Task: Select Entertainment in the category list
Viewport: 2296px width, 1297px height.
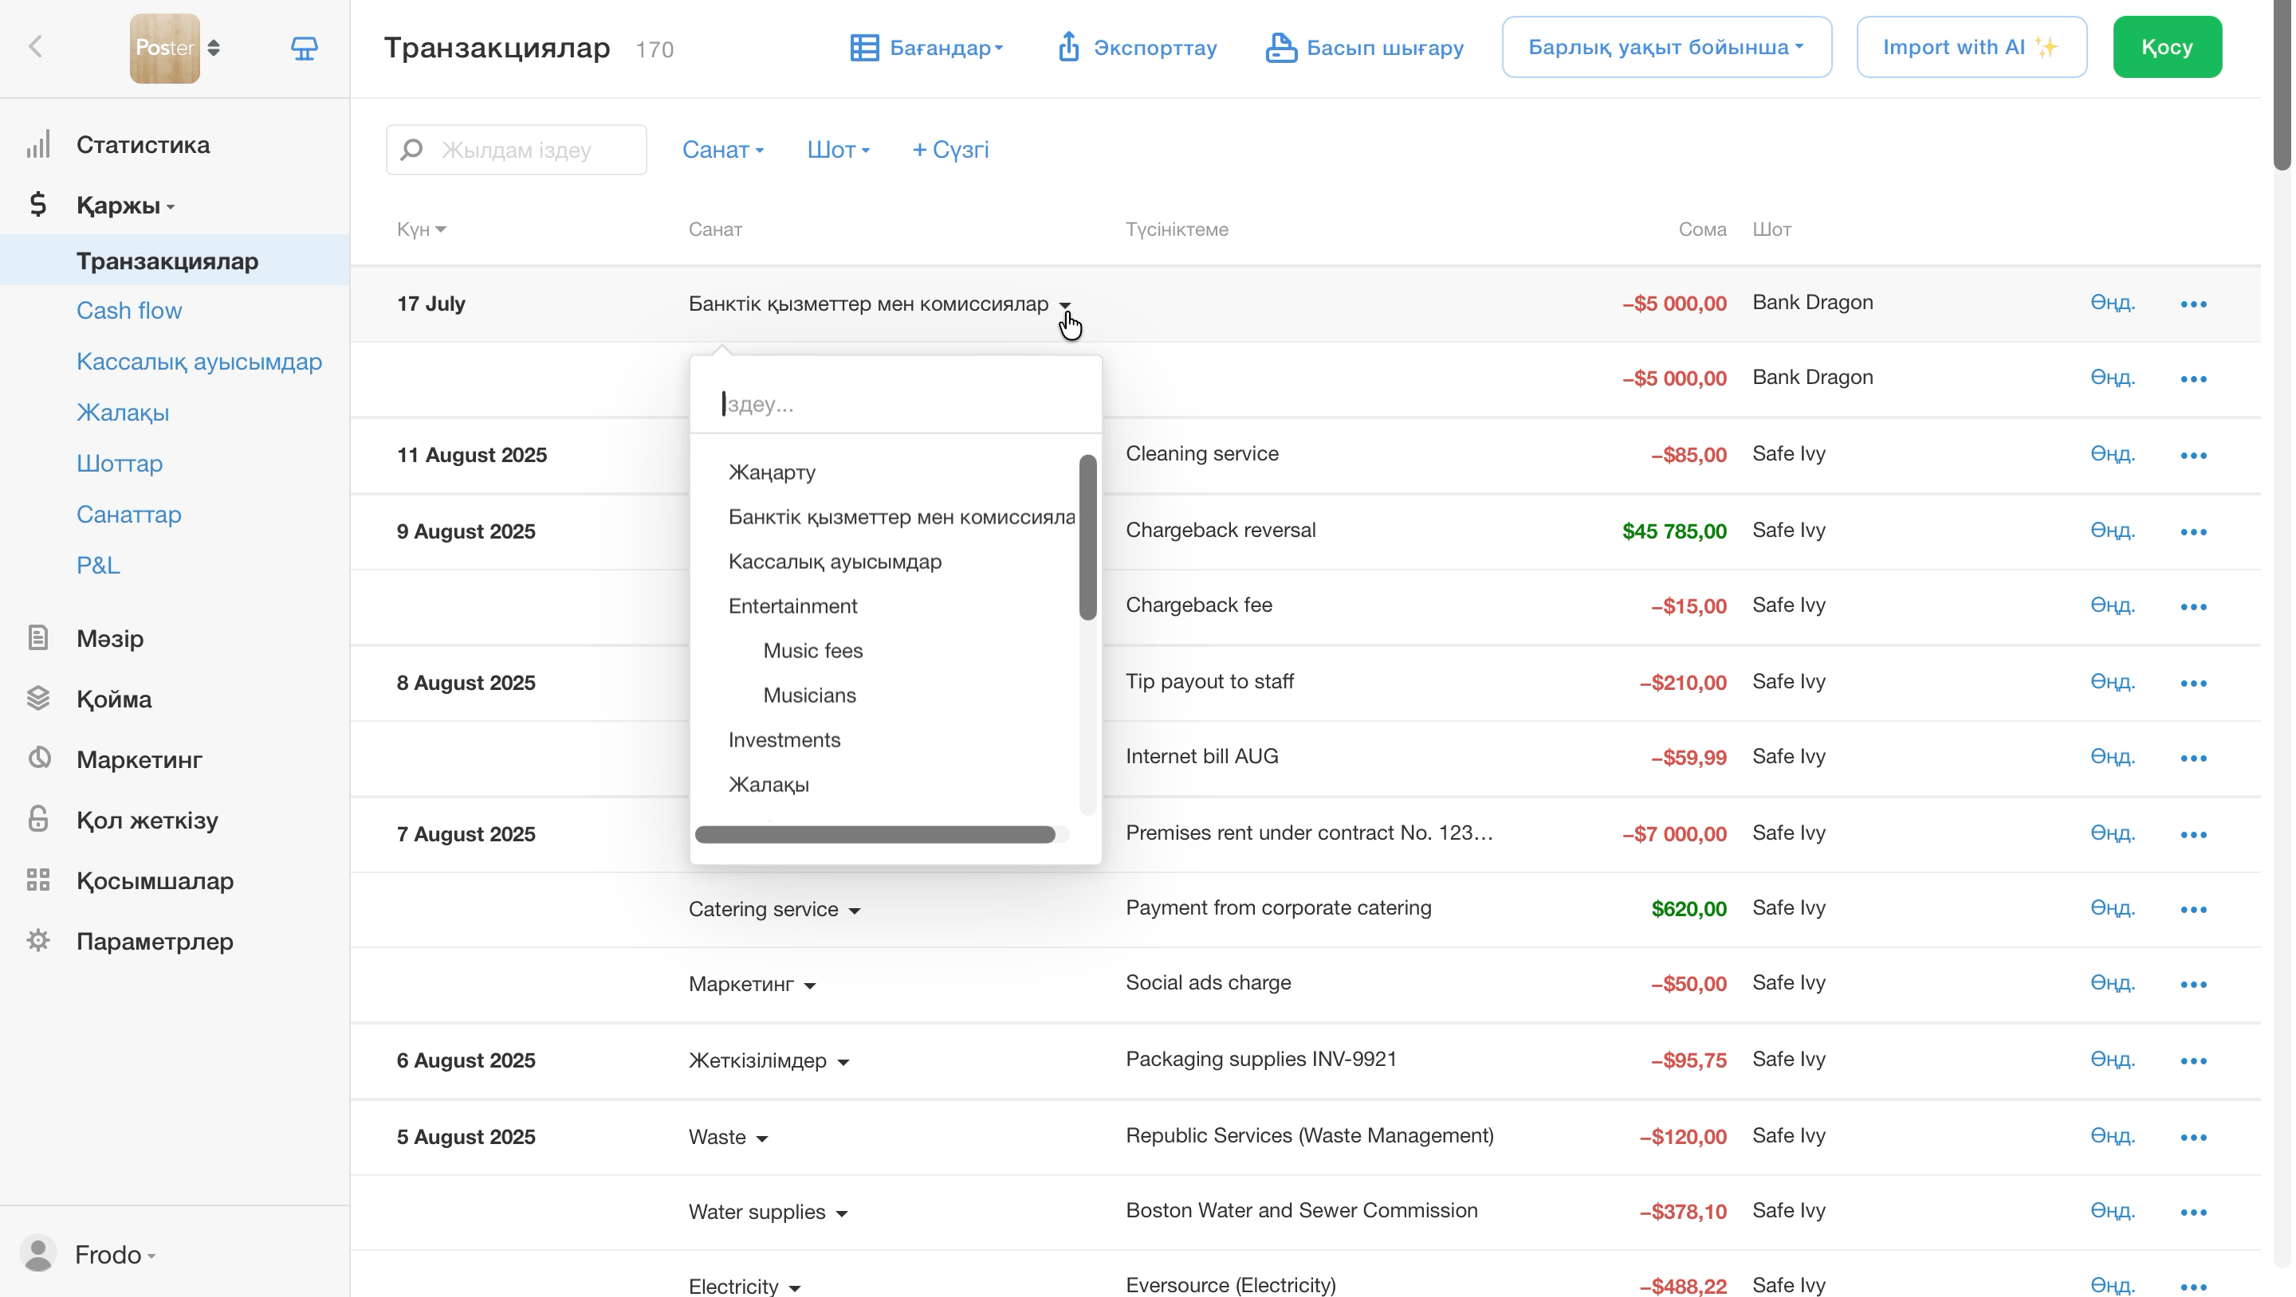Action: point(792,605)
